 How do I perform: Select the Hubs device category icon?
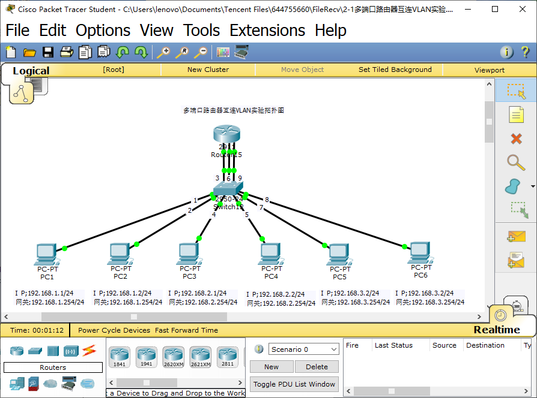point(53,351)
